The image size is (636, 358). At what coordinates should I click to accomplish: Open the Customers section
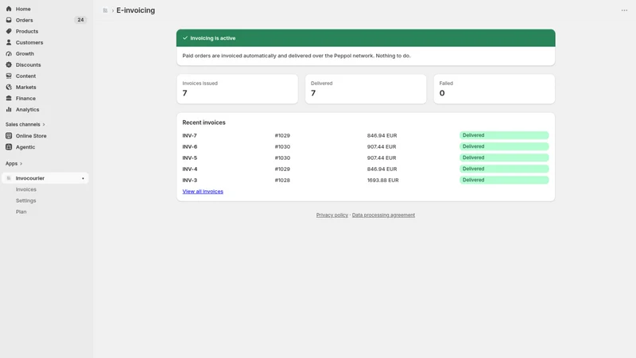pos(29,42)
